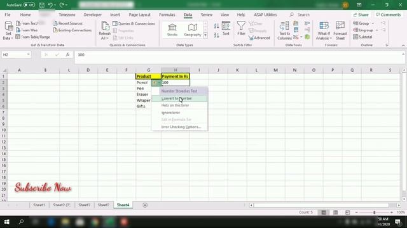Select the Payment In Rs header cell
407x228 pixels.
176,76
